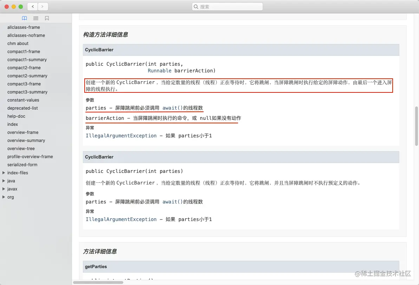Open IllegalArgumentException link in second constructor
419x285 pixels.
click(121, 219)
